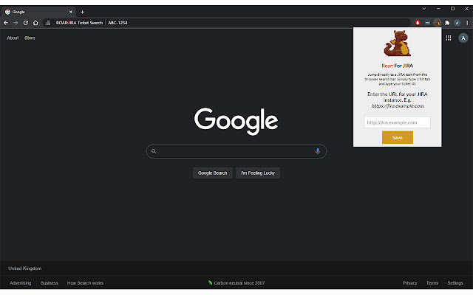Go back using the browser back arrow
This screenshot has width=473, height=295.
click(6, 23)
